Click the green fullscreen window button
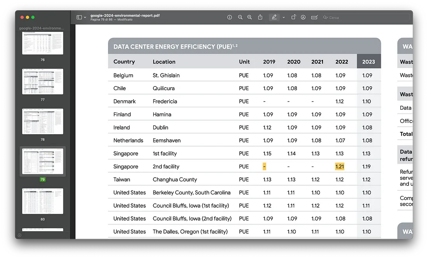 point(33,17)
